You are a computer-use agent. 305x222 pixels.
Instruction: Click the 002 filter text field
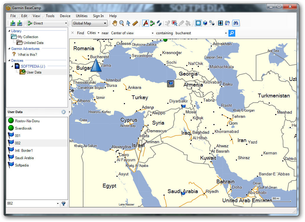tap(31, 203)
